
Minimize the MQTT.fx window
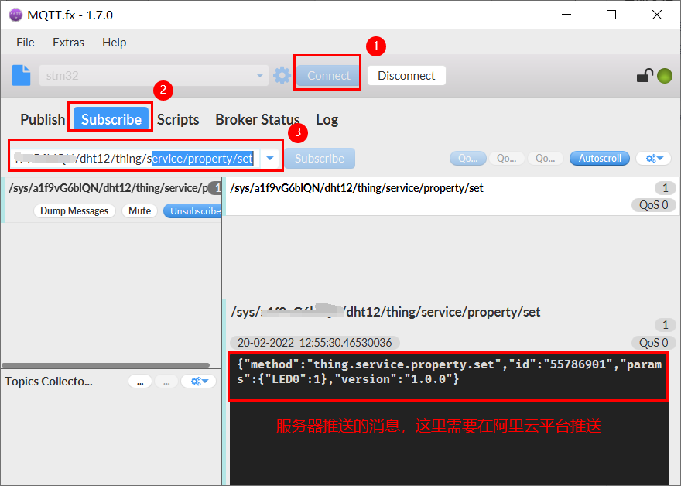[566, 15]
